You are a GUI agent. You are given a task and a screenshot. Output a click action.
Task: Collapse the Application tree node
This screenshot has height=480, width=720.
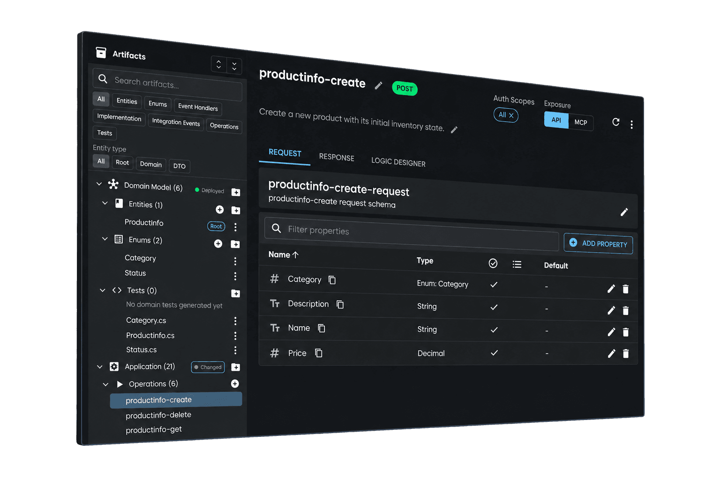[99, 367]
